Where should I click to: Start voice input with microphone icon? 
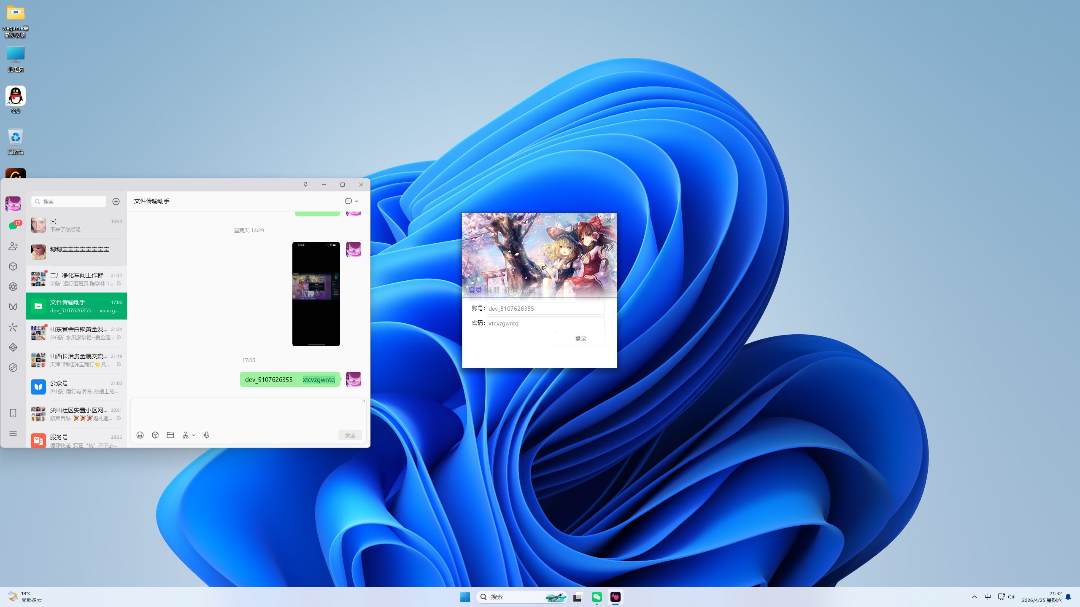point(207,435)
